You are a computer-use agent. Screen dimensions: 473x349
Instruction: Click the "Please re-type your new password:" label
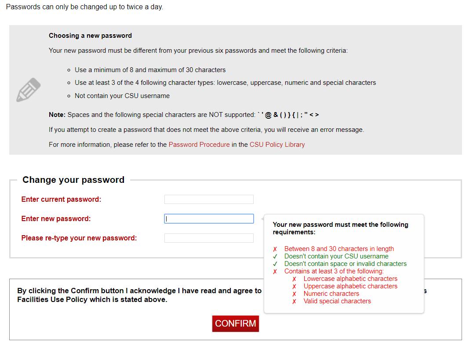[x=79, y=238]
